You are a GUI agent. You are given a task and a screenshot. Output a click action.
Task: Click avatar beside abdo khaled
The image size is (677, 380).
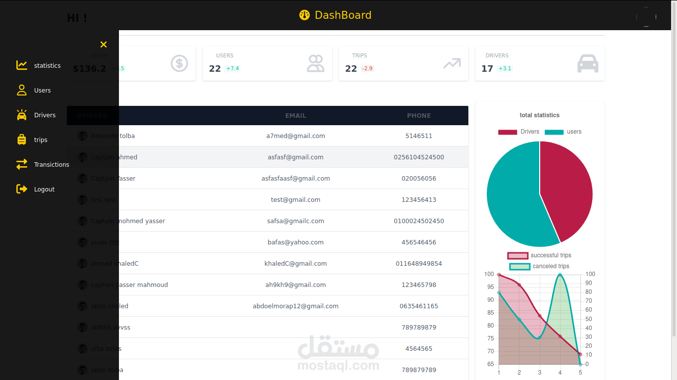[x=83, y=306]
